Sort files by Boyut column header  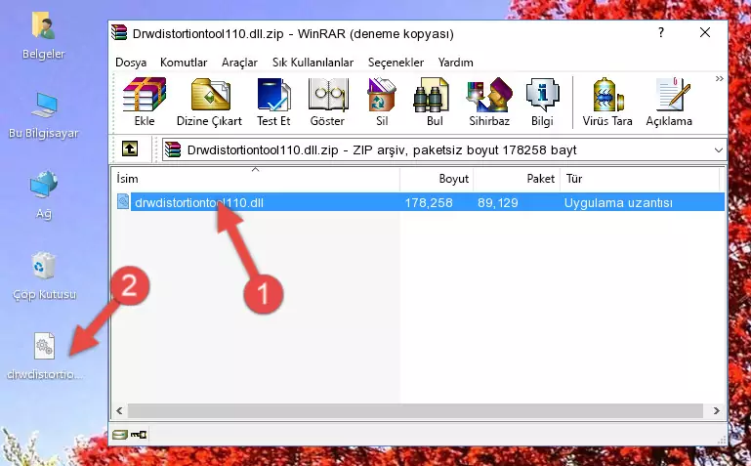click(x=437, y=179)
